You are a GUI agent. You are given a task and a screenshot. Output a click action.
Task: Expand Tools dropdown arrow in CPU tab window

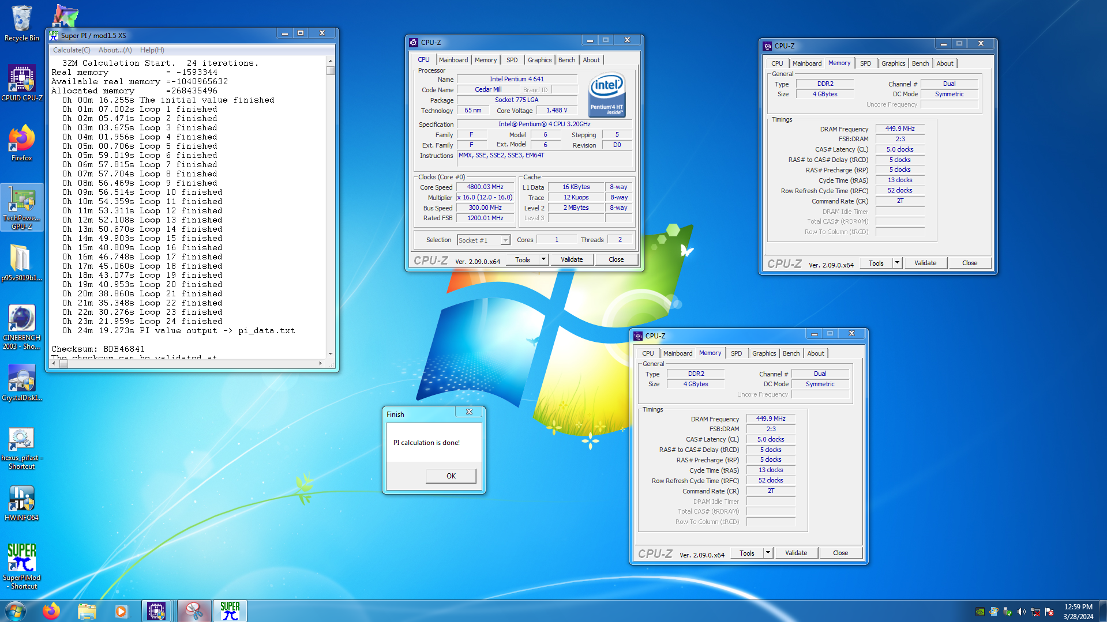point(543,259)
